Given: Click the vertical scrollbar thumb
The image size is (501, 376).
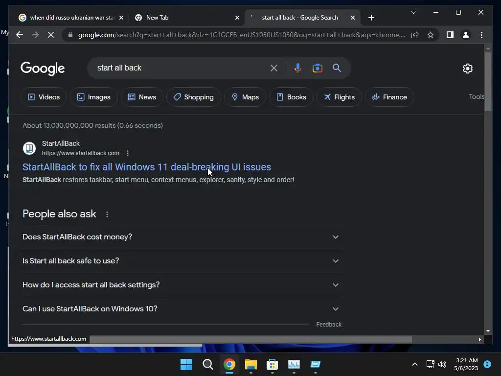Looking at the screenshot, I should click(488, 82).
